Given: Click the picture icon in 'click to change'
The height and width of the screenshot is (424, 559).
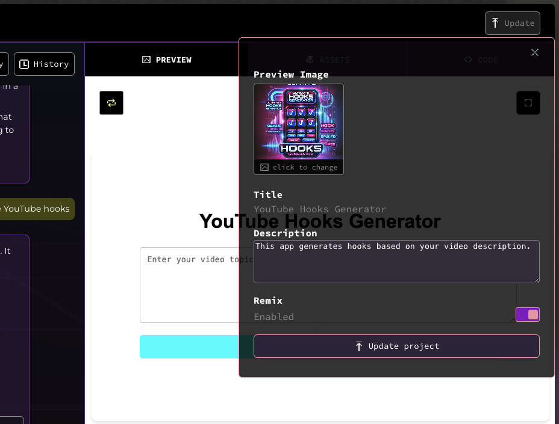Looking at the screenshot, I should click(x=264, y=167).
